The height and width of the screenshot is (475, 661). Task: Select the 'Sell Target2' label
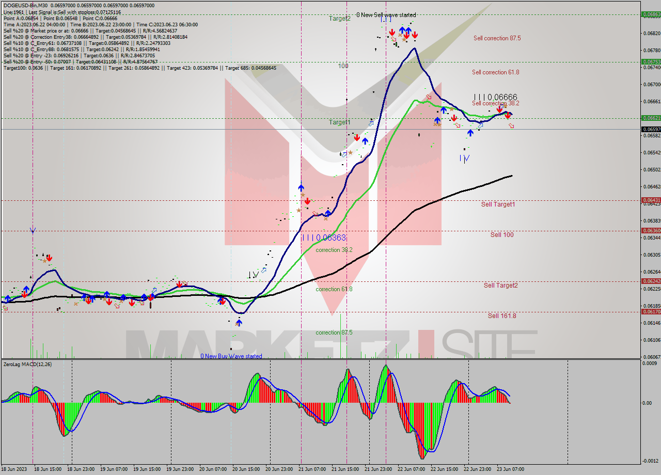(x=500, y=286)
